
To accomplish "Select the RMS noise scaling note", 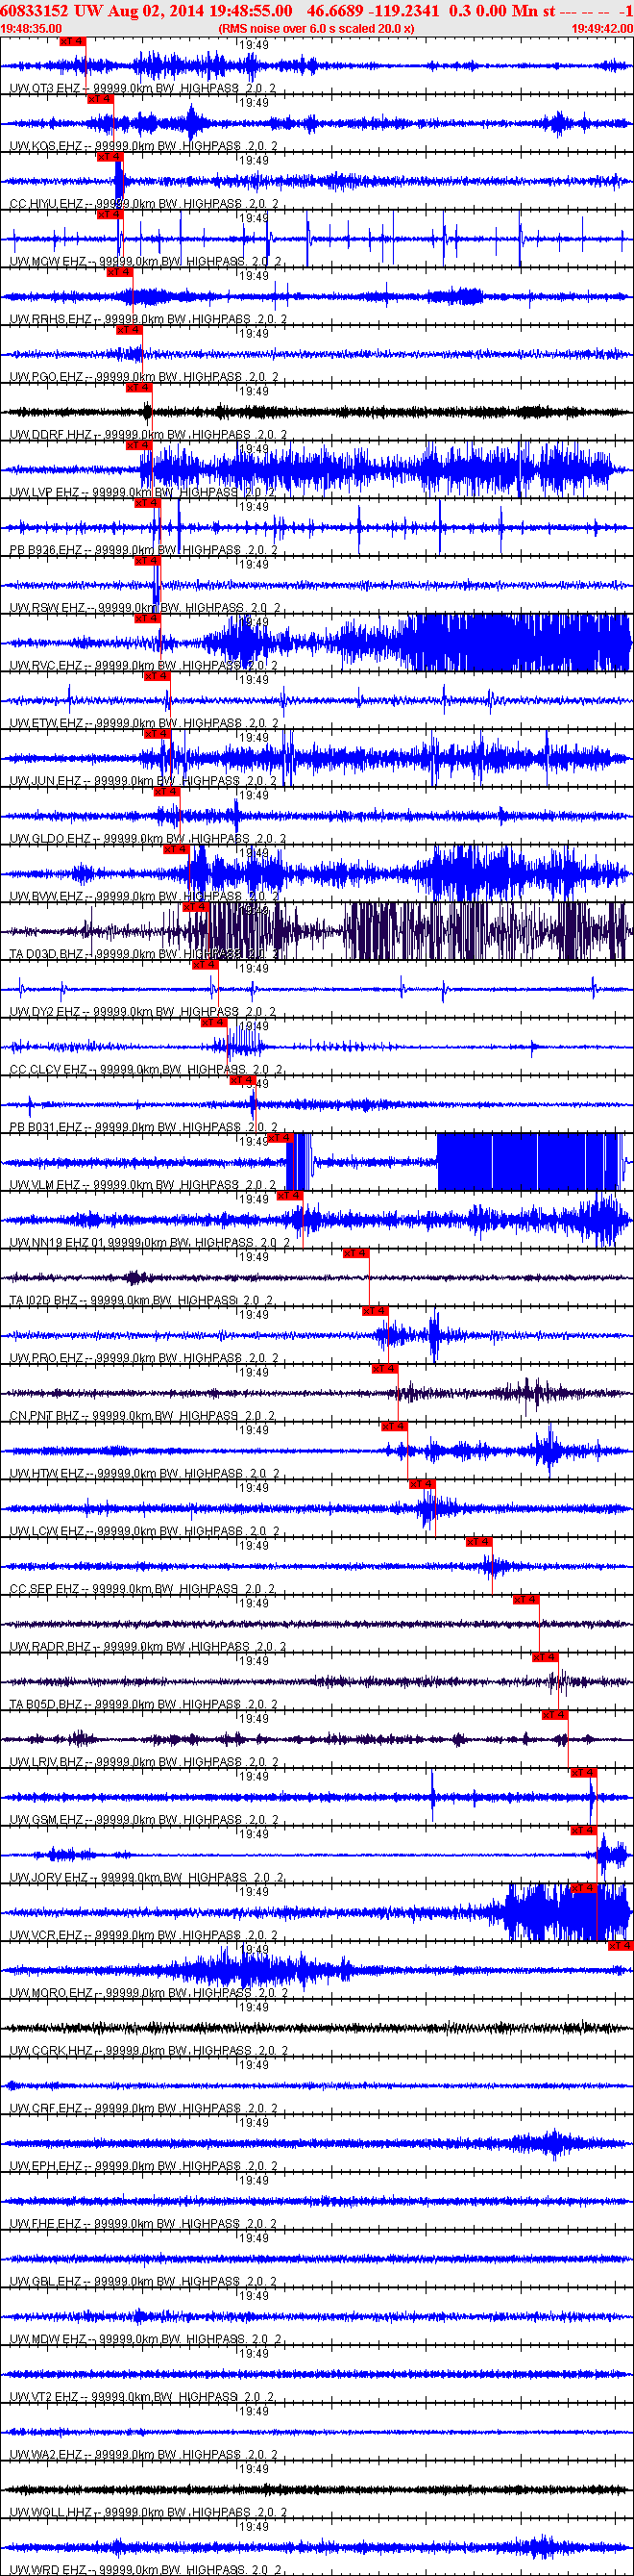I will [x=316, y=29].
